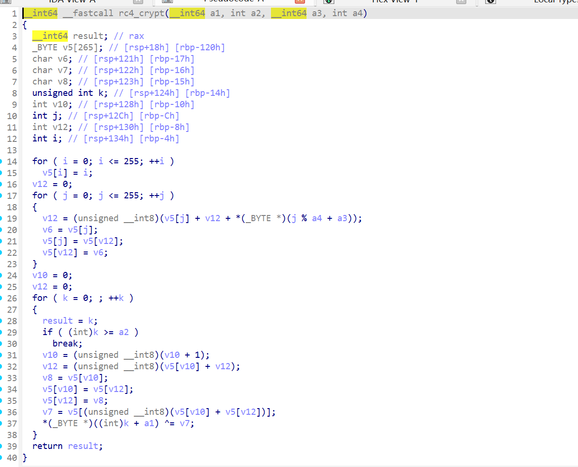The width and height of the screenshot is (578, 467).
Task: Click line number 26 in the gutter
Action: [x=12, y=298]
